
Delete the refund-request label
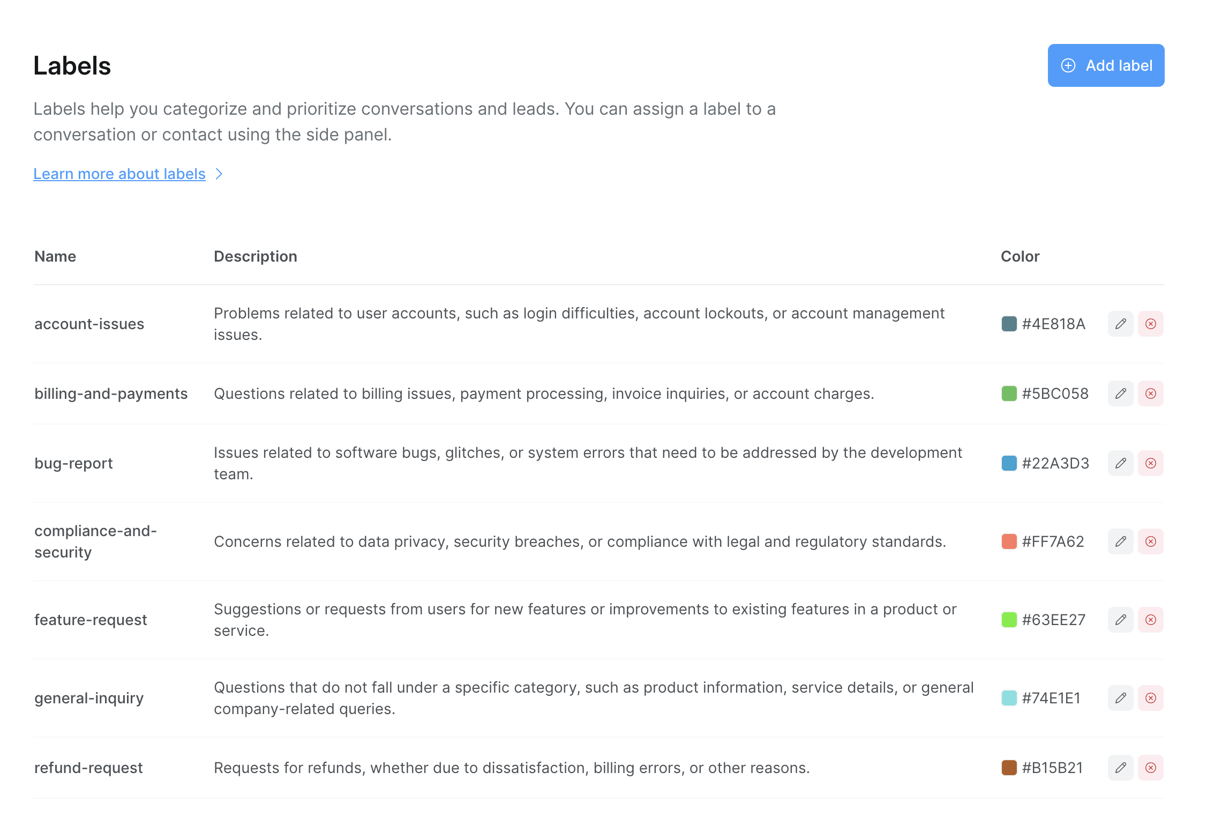(x=1150, y=768)
